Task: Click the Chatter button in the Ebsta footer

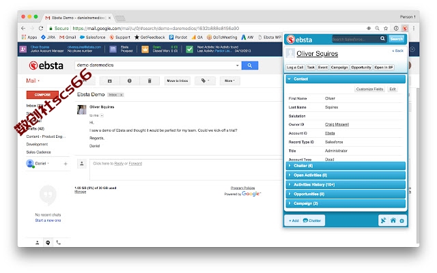Action: pos(312,220)
